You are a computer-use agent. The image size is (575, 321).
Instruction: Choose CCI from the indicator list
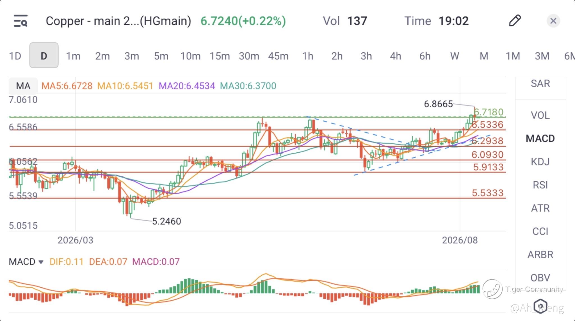pos(540,231)
